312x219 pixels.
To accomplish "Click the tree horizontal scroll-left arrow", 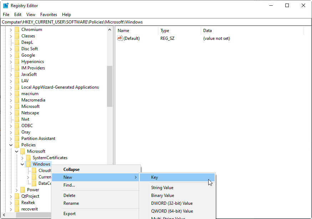I will (4, 215).
